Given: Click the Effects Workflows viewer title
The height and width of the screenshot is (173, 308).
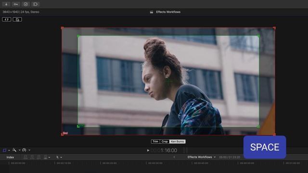Looking at the screenshot, I should coord(168,12).
